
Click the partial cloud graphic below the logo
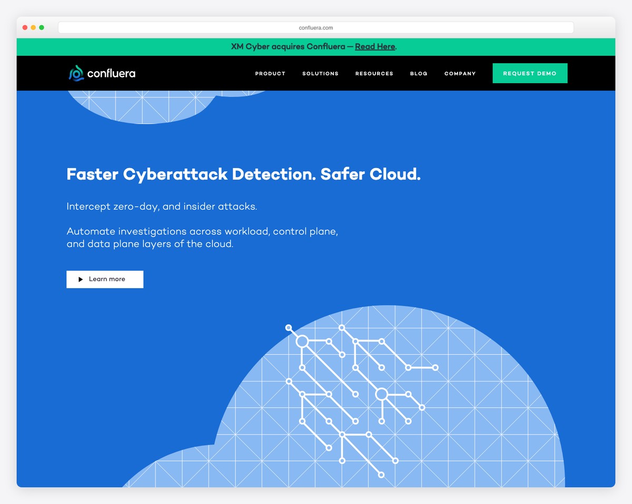click(147, 107)
